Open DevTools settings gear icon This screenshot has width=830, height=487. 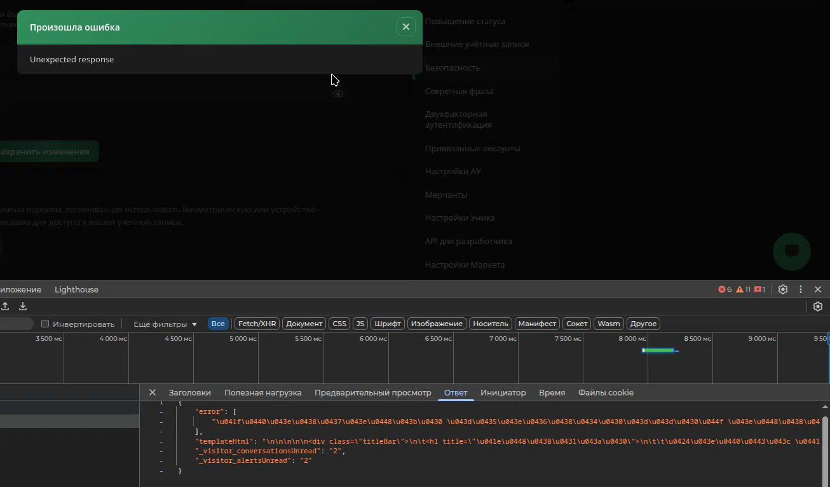[783, 289]
